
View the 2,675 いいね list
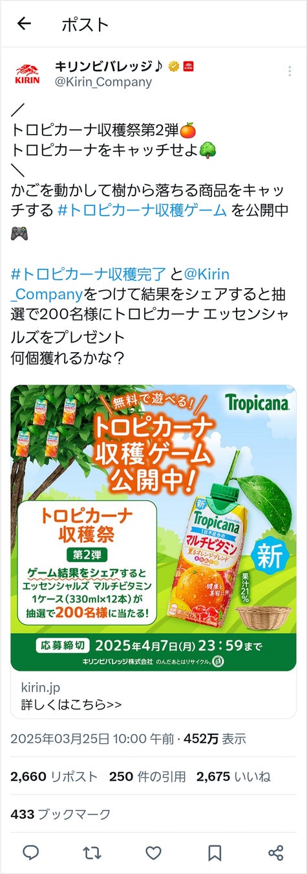(x=233, y=777)
